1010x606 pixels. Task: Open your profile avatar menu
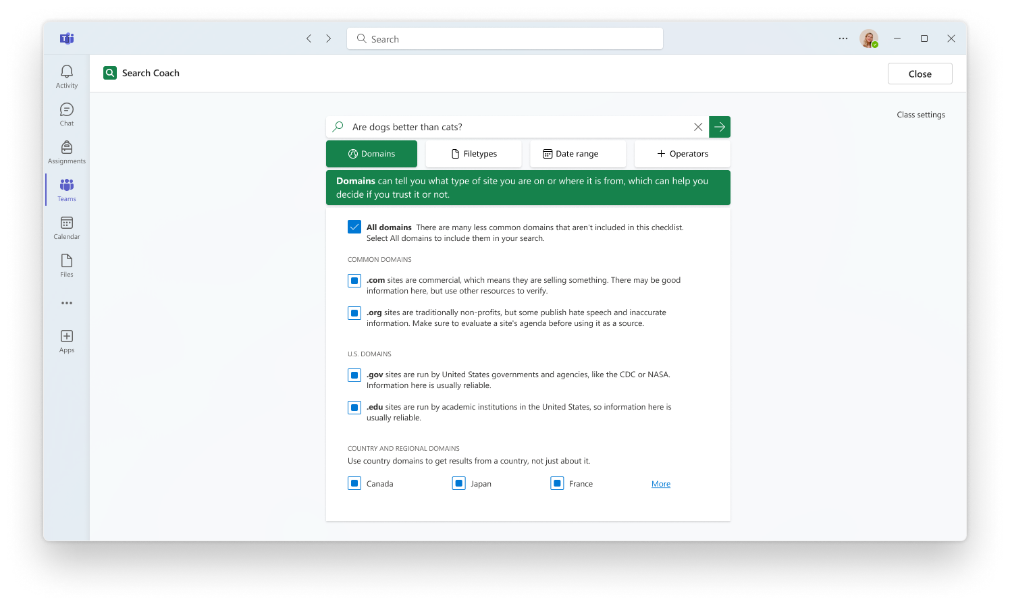tap(869, 38)
